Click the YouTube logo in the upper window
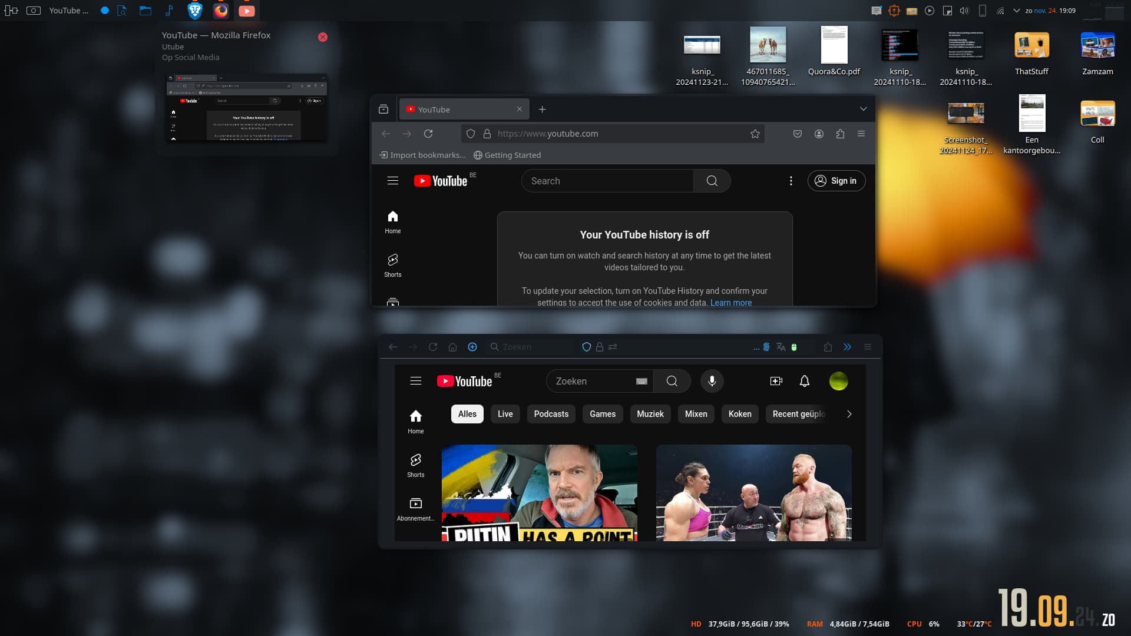Viewport: 1131px width, 636px height. point(441,181)
